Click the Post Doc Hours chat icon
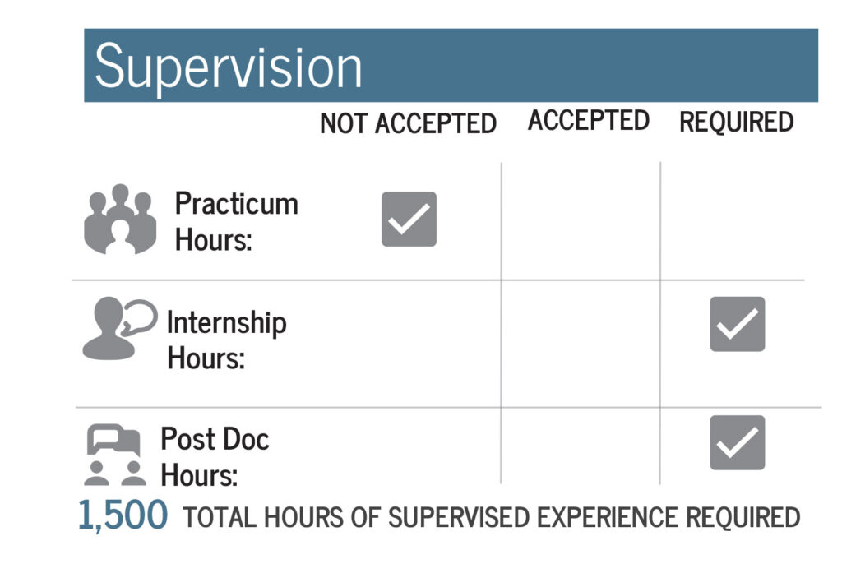842x564 pixels. click(115, 455)
